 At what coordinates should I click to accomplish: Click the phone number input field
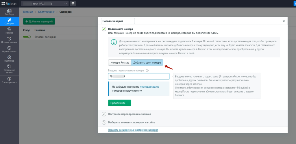[x=138, y=76]
